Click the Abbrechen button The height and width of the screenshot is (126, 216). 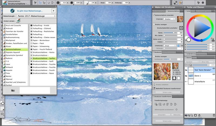click(x=177, y=115)
